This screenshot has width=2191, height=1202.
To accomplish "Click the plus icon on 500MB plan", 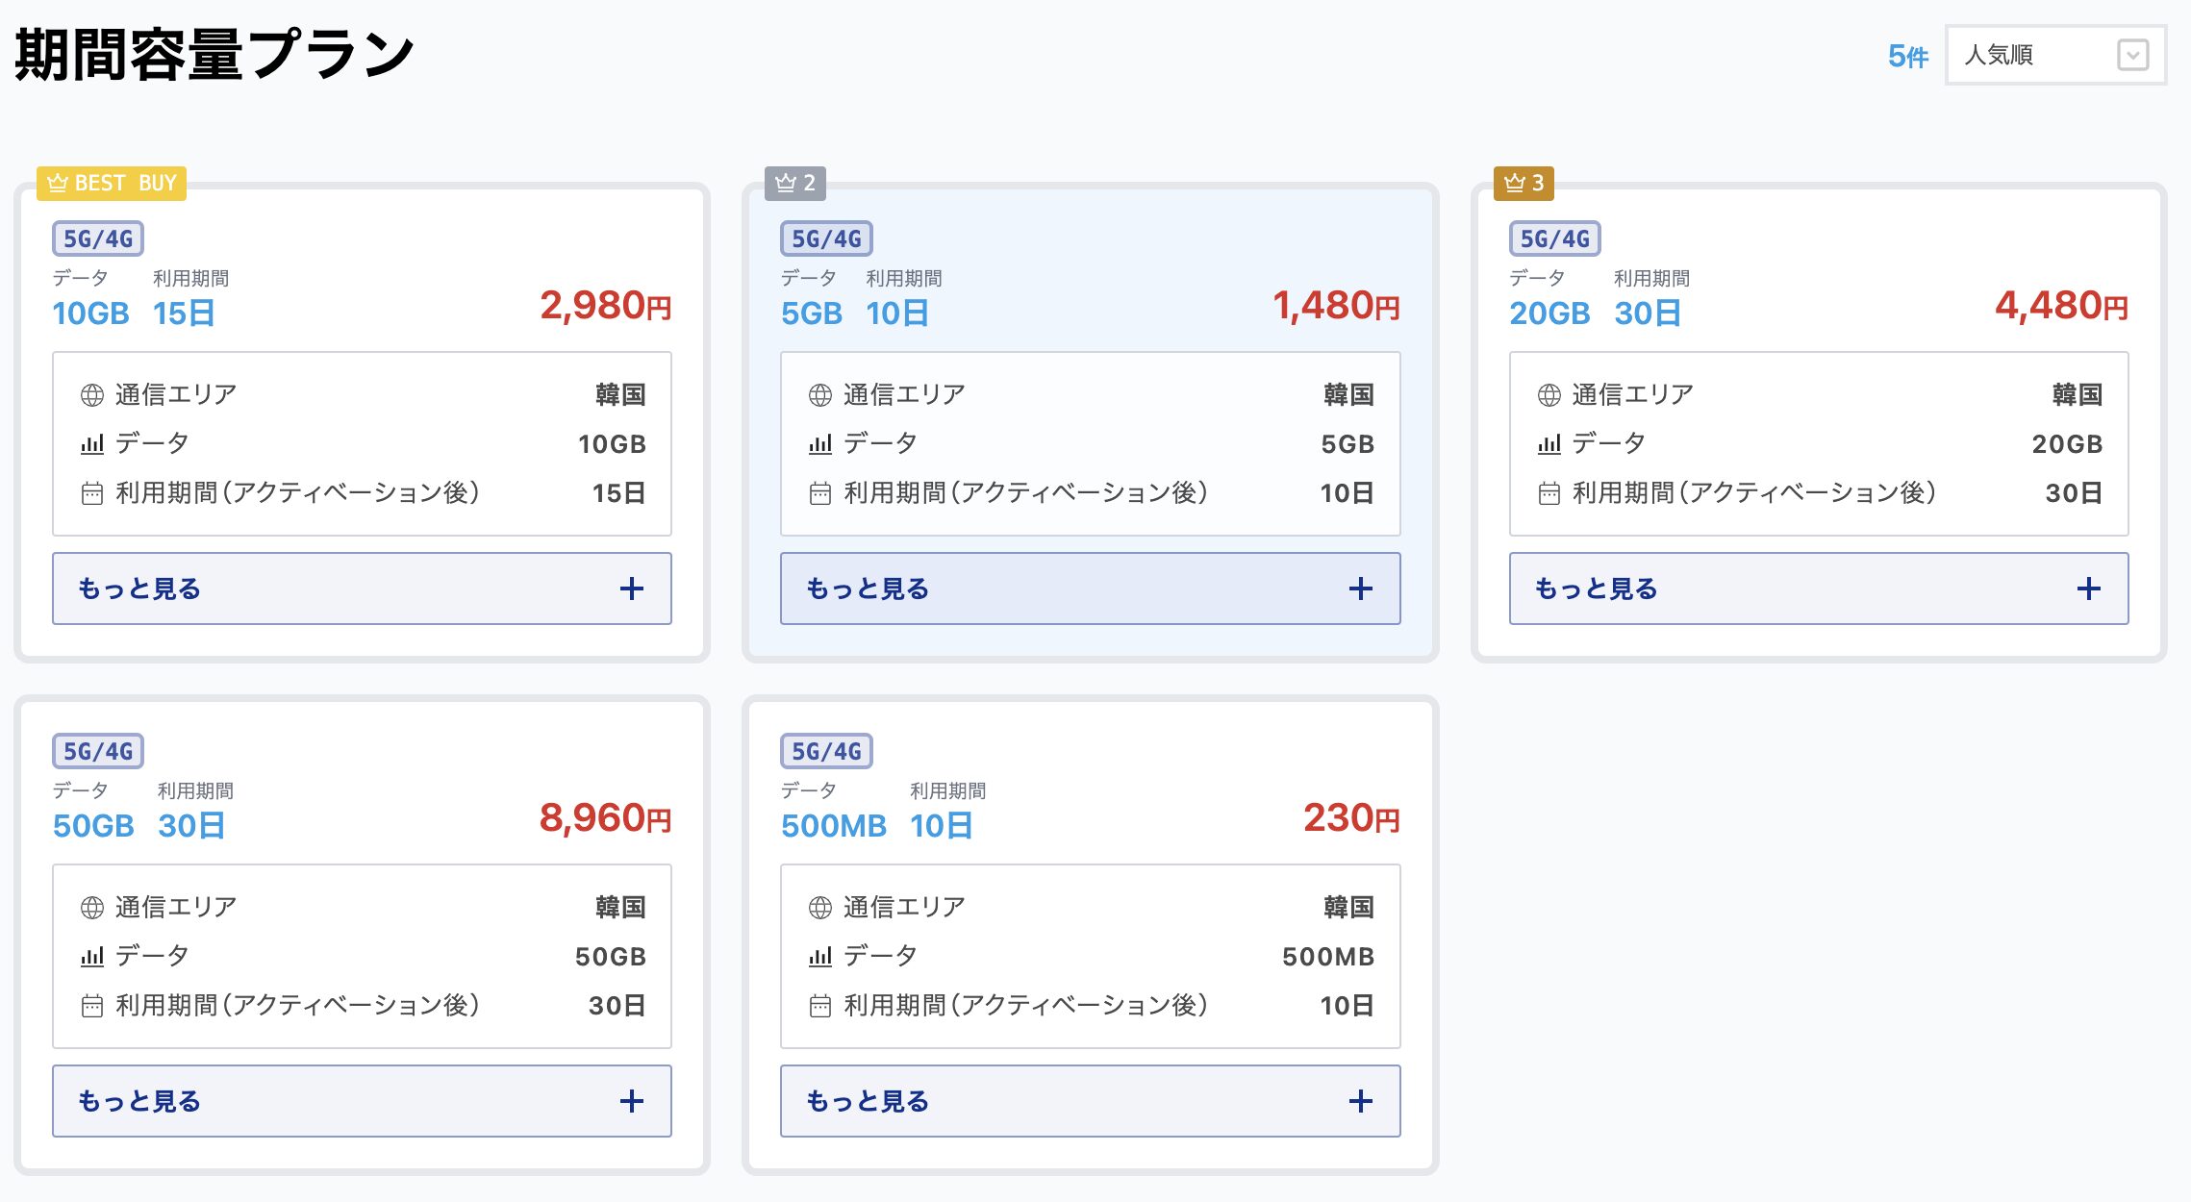I will pyautogui.click(x=1360, y=1101).
